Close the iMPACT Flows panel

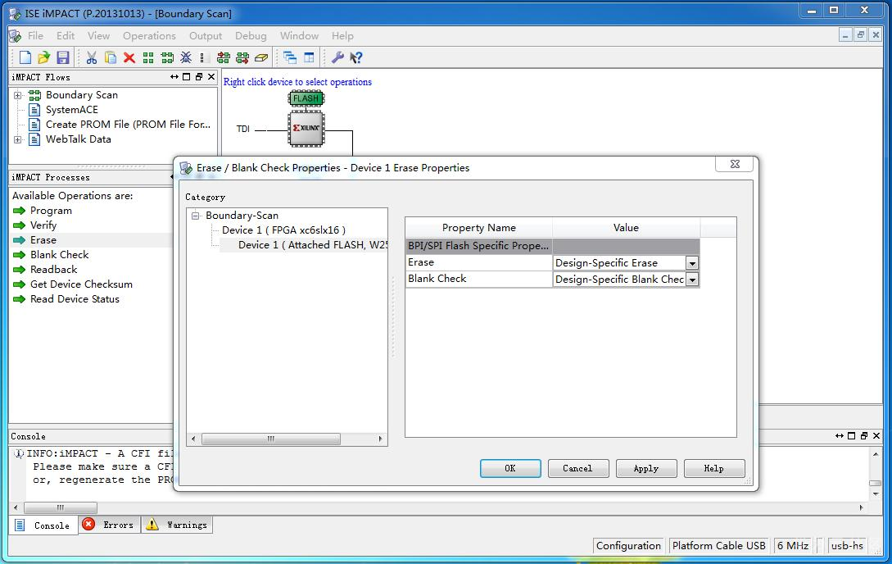[x=211, y=77]
